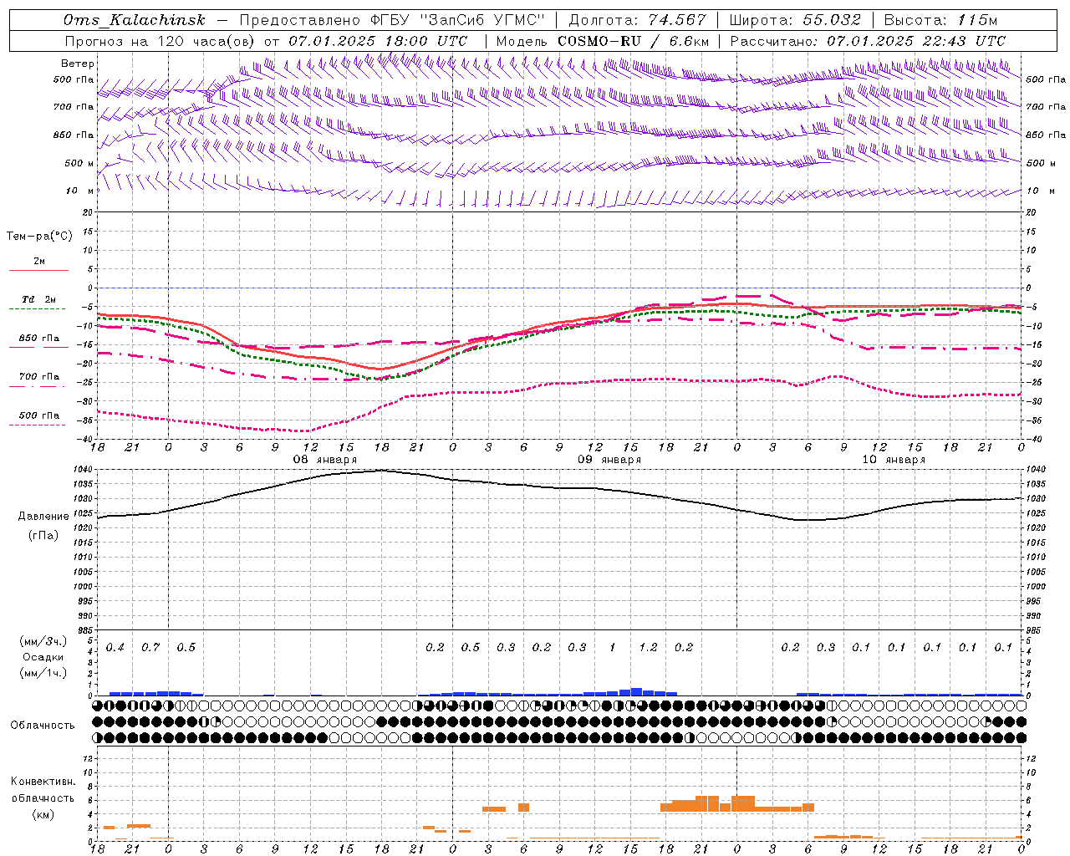Screen dimensions: 1070x856
Task: Click the station name Oms_Kalachinsk in header
Action: [134, 20]
